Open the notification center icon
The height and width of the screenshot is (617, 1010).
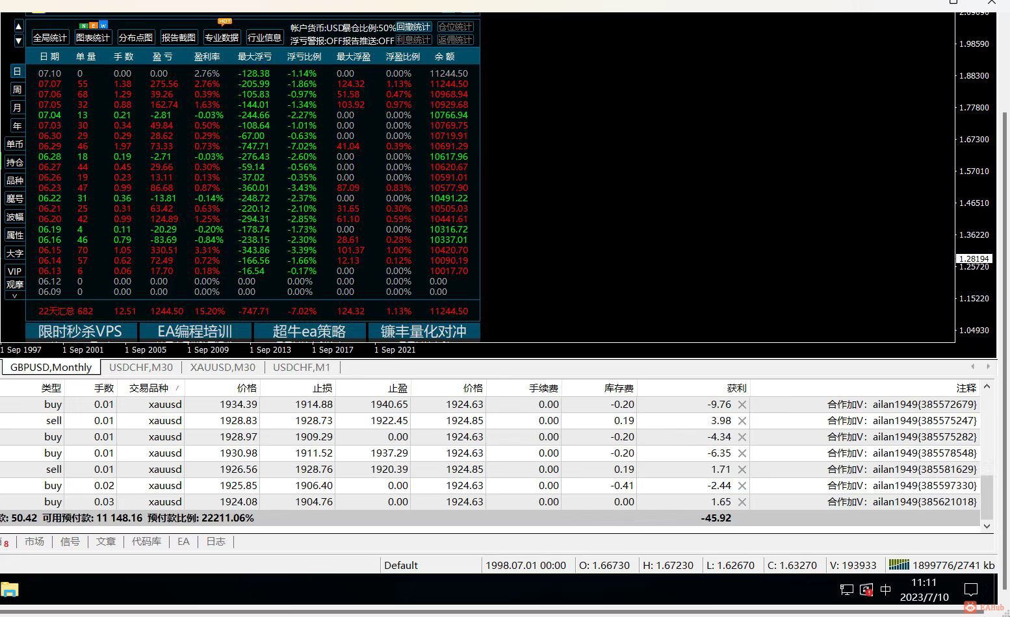click(971, 590)
